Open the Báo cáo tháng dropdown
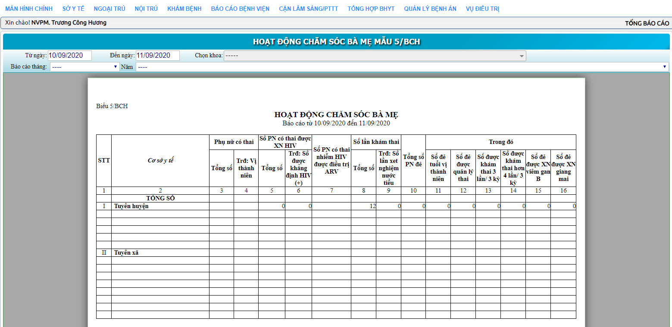 [85, 67]
